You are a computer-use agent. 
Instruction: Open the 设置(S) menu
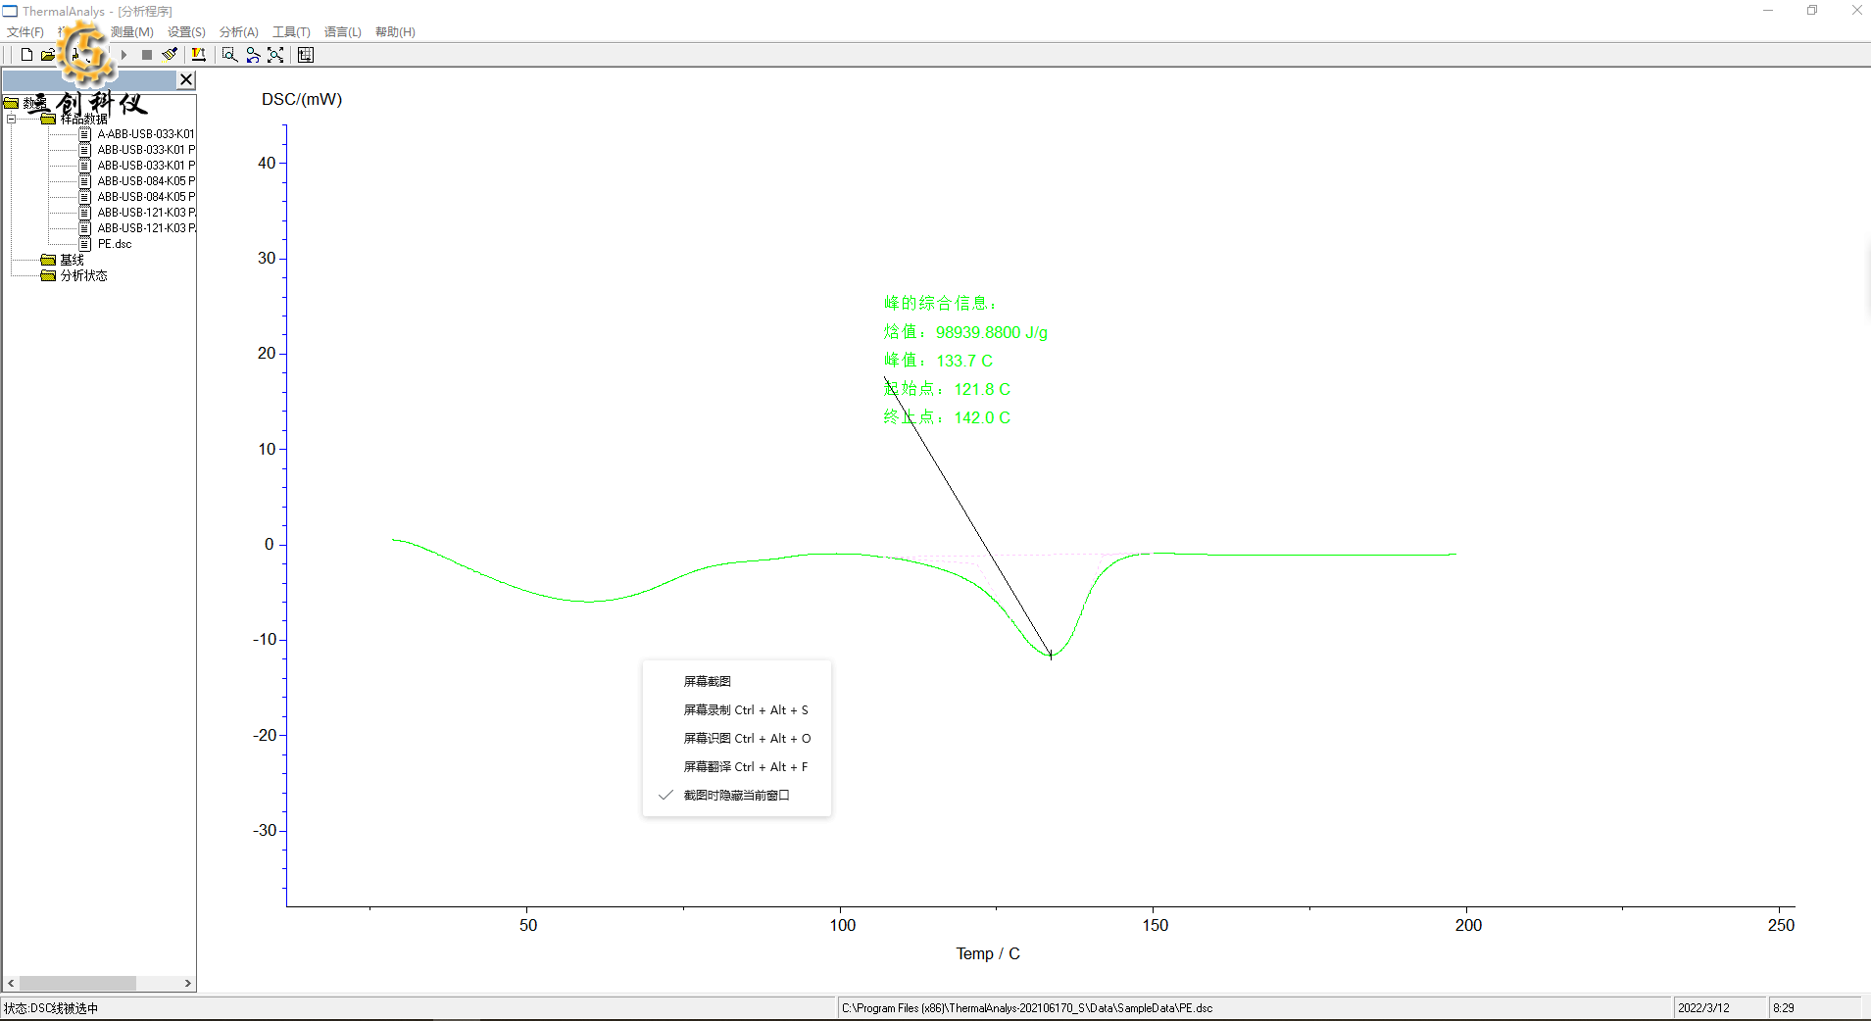186,32
